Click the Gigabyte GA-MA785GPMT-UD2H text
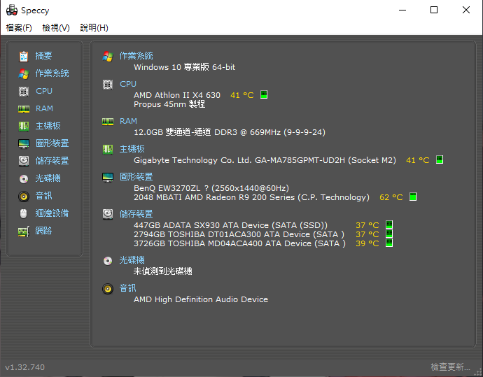Image resolution: width=483 pixels, height=377 pixels. 265,160
